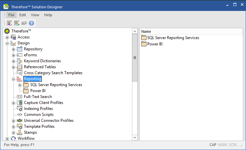This screenshot has height=150, width=246.
Task: Click the Referenced Tables icon
Action: [20, 67]
